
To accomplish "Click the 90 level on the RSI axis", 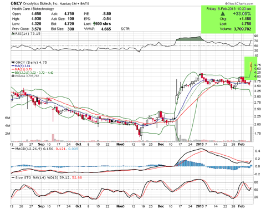I will point(256,36).
